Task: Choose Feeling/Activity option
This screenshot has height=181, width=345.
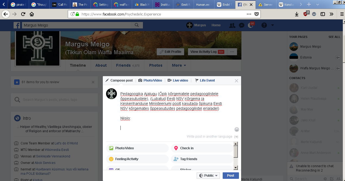Action: point(138,159)
